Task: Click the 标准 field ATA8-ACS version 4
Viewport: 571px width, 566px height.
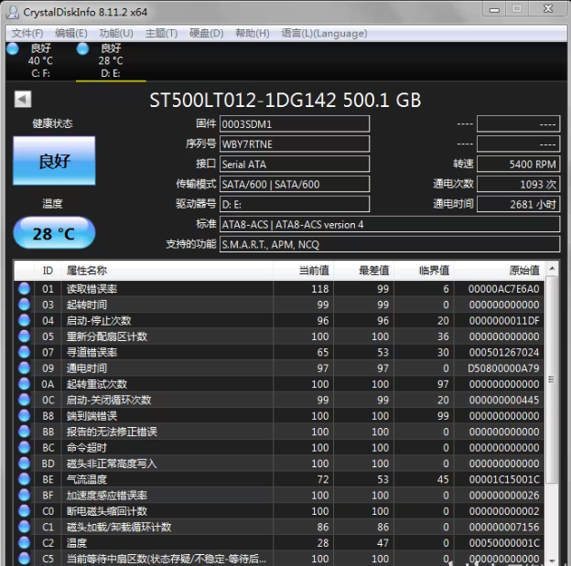Action: tap(390, 224)
